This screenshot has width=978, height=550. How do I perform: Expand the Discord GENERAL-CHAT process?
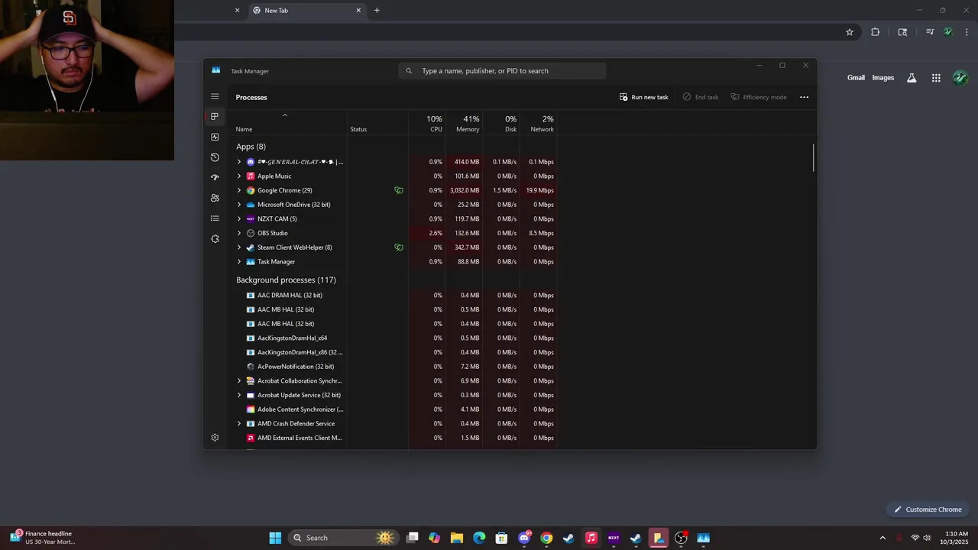(239, 162)
